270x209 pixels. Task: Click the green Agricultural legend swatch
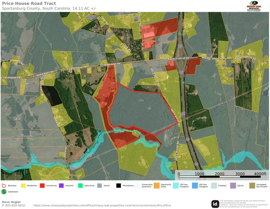point(80,186)
